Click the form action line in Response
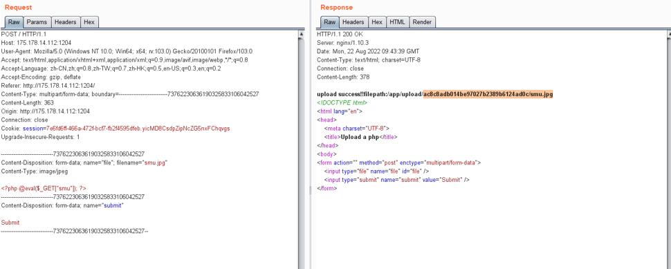Image resolution: width=671 pixels, height=269 pixels. point(399,163)
